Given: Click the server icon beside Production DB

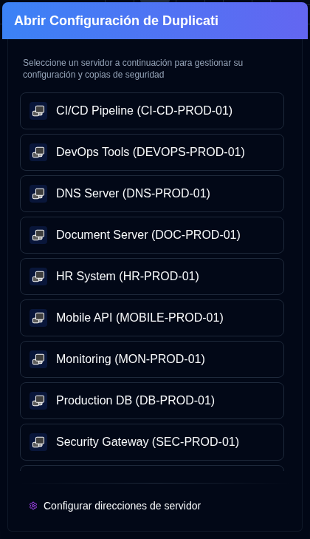Looking at the screenshot, I should (38, 401).
